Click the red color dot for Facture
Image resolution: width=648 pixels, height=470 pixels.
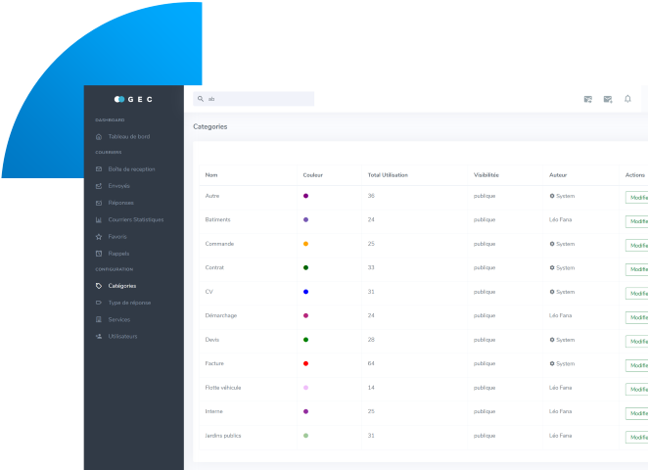click(x=306, y=363)
